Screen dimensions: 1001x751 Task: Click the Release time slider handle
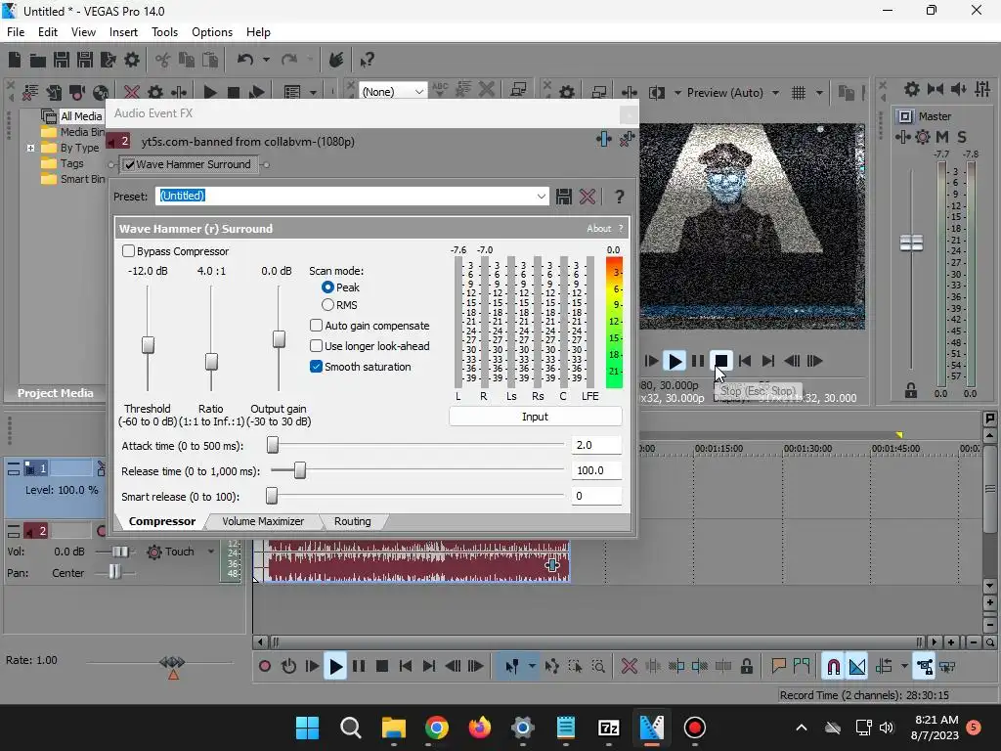[299, 471]
